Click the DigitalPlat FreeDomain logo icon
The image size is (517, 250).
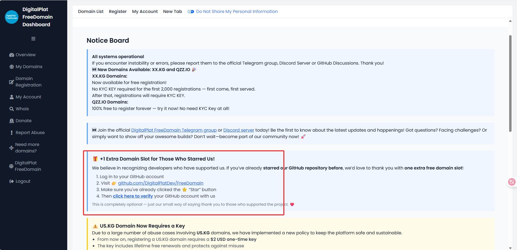point(12,17)
